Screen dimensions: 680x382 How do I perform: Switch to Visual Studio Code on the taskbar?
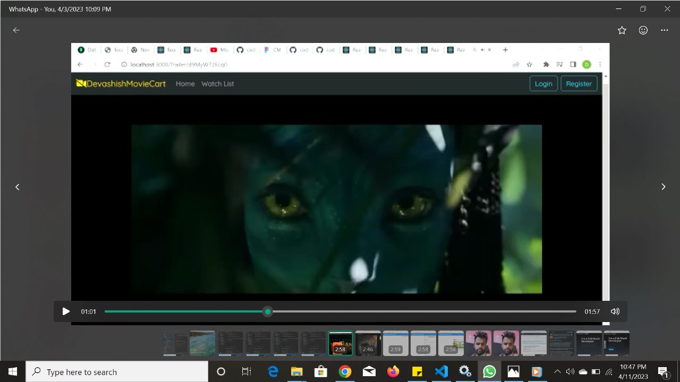tap(441, 372)
